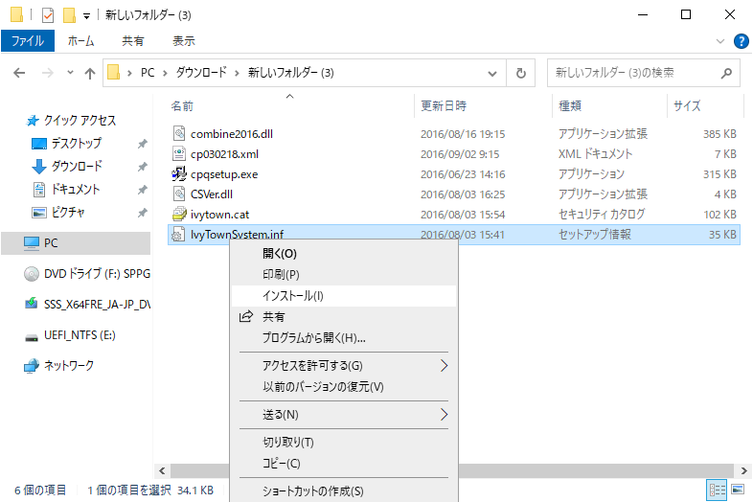
Task: Choose インストール(I) from the context menu
Action: (344, 296)
